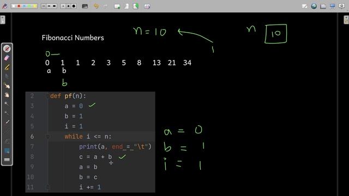349x196 pixels.
Task: Open the OpenBoard settings menu
Action: point(342,6)
